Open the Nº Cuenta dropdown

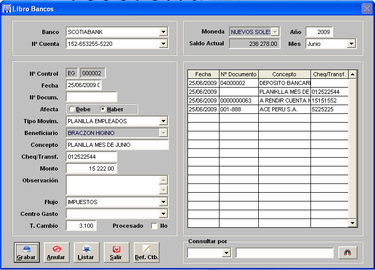(163, 44)
